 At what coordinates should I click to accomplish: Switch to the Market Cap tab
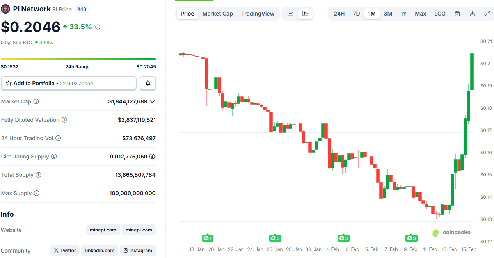click(x=217, y=13)
